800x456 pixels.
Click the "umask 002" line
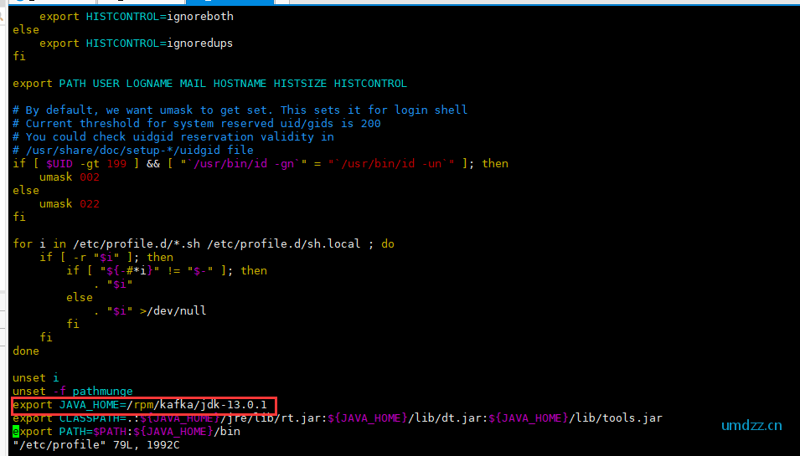(70, 177)
